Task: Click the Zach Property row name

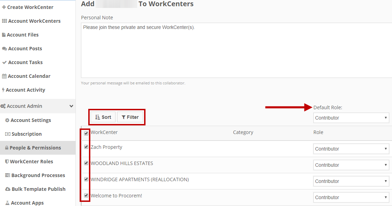Action: [x=106, y=147]
